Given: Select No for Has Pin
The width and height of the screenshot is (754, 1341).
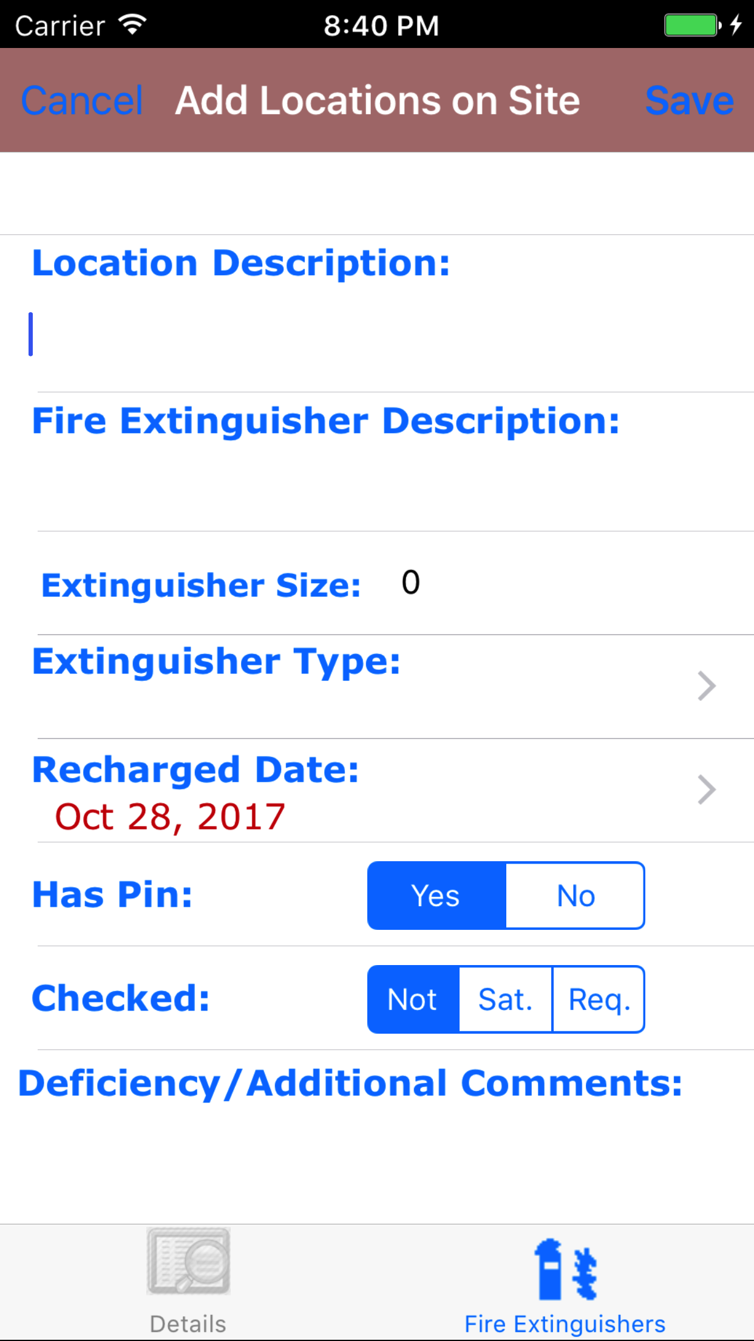Looking at the screenshot, I should pyautogui.click(x=576, y=896).
